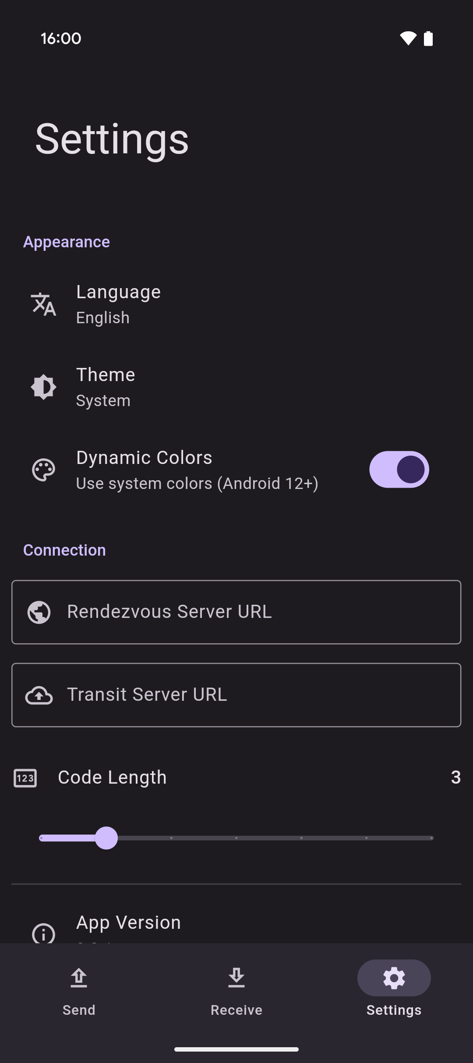Click the Code Length slider handle

pyautogui.click(x=106, y=838)
